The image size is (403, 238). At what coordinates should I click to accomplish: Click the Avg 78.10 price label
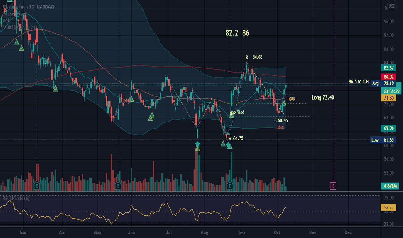pos(384,84)
